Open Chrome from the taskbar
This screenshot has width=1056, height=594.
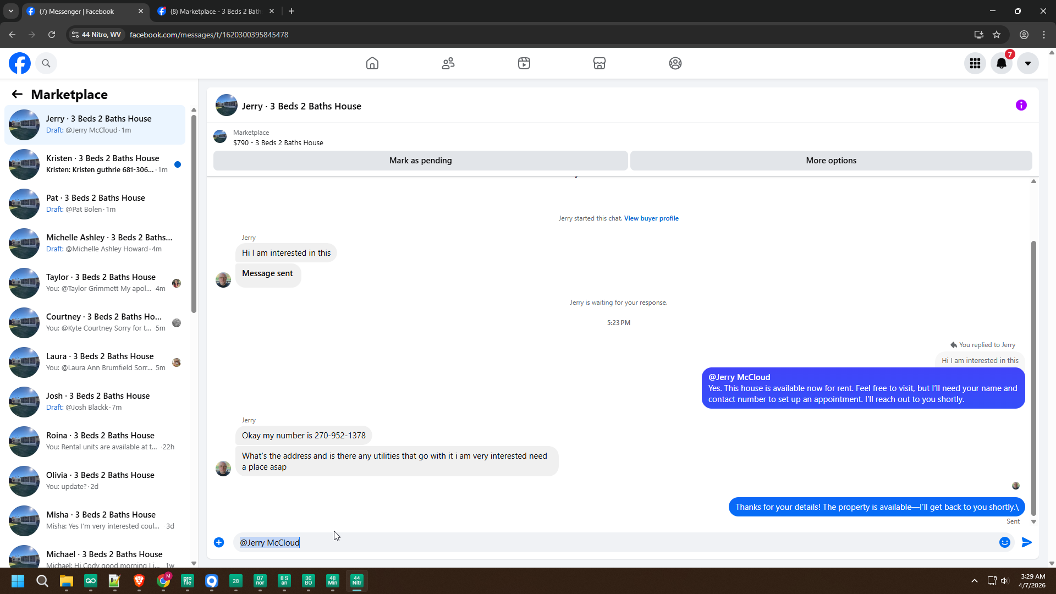(163, 581)
